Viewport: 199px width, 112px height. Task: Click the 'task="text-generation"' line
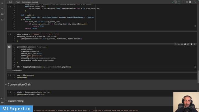tap(32, 56)
